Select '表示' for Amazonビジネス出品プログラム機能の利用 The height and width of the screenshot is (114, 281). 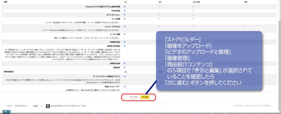tap(159, 7)
